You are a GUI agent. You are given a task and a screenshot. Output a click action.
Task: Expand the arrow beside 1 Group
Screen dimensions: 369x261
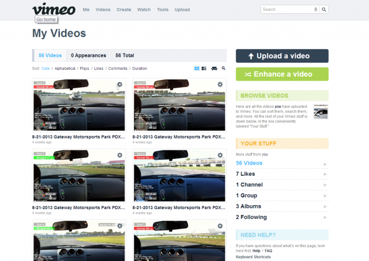pyautogui.click(x=325, y=196)
